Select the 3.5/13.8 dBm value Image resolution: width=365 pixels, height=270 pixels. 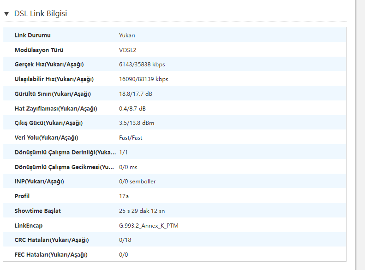point(137,123)
